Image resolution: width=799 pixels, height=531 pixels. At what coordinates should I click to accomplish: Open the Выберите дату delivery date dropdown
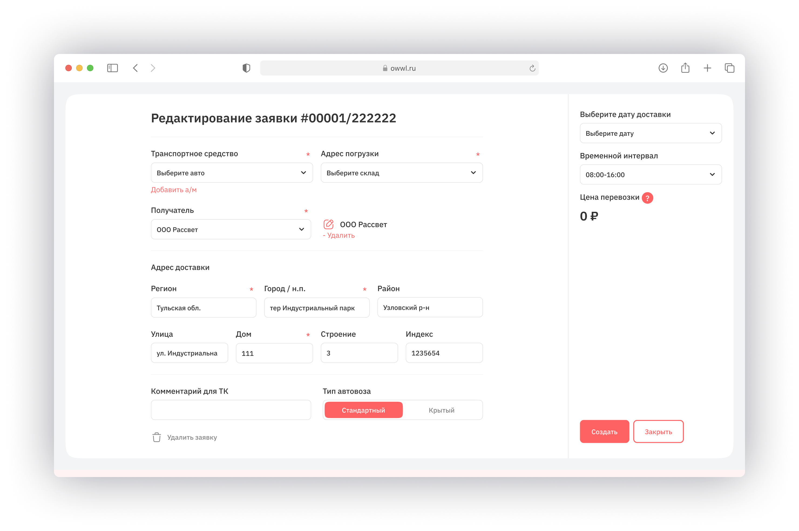[650, 133]
